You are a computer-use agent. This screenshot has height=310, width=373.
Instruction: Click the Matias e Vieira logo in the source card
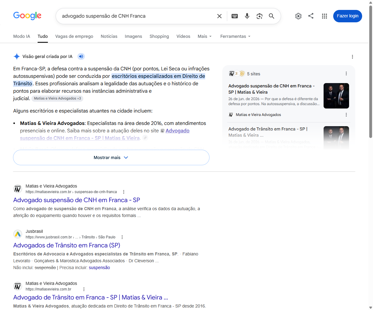click(231, 115)
